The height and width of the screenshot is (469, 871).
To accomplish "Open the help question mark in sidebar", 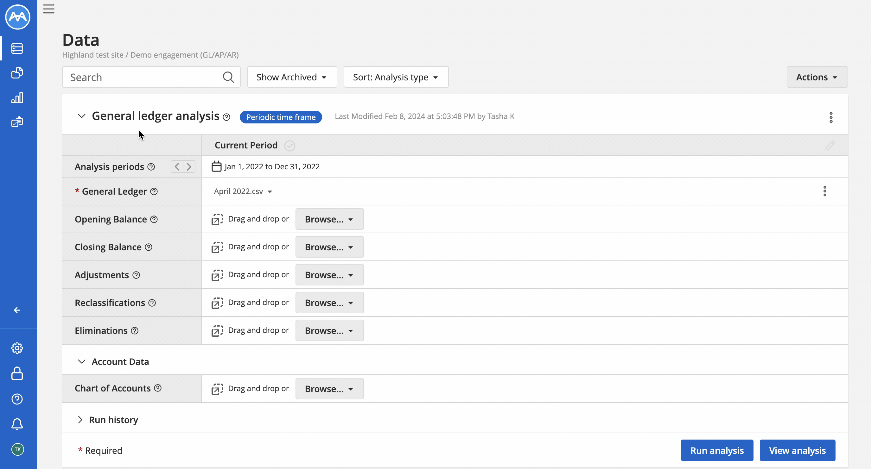I will click(17, 399).
